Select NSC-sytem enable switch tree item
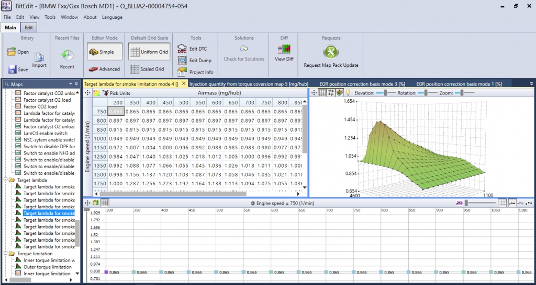This screenshot has height=285, width=536. 49,140
